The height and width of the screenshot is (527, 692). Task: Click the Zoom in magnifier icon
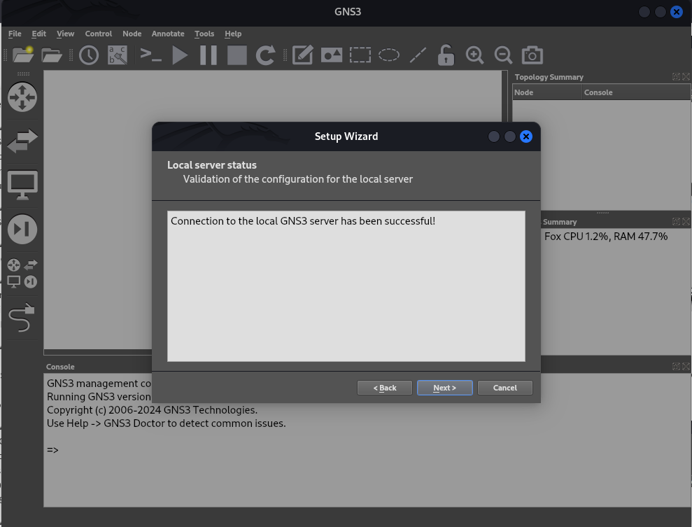(475, 55)
